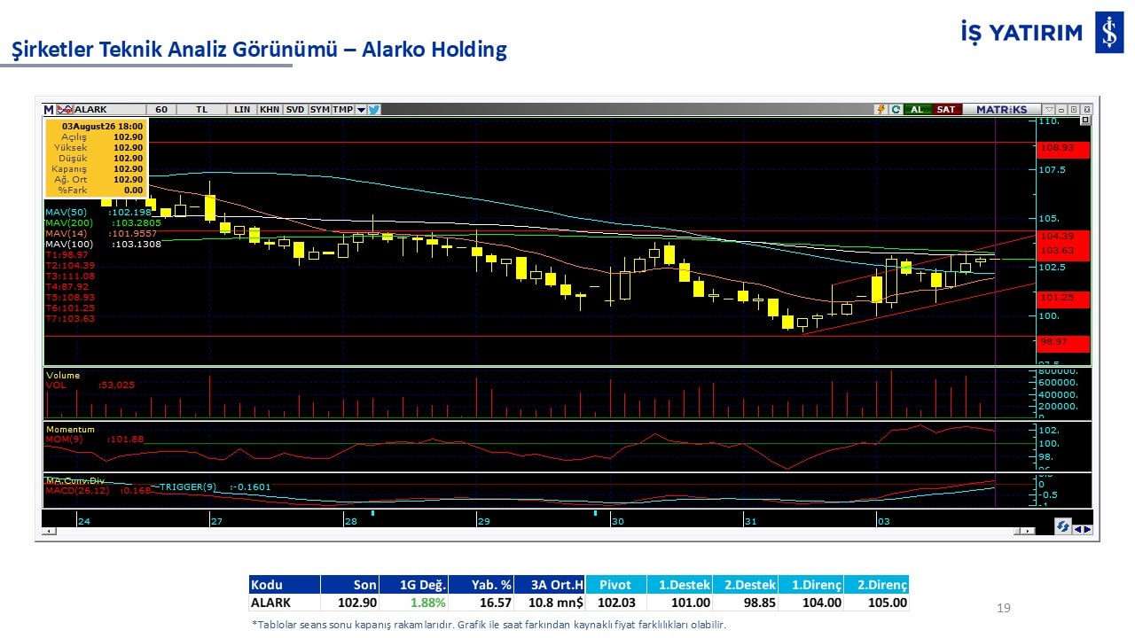Viewport: 1135px width, 638px height.
Task: Toggle the SYM chart option
Action: [319, 110]
